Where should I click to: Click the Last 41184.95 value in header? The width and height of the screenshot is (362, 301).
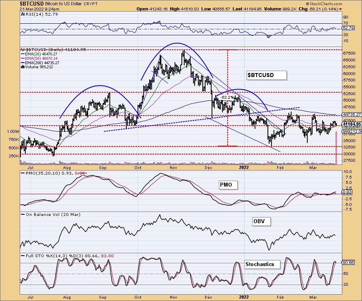pos(247,9)
